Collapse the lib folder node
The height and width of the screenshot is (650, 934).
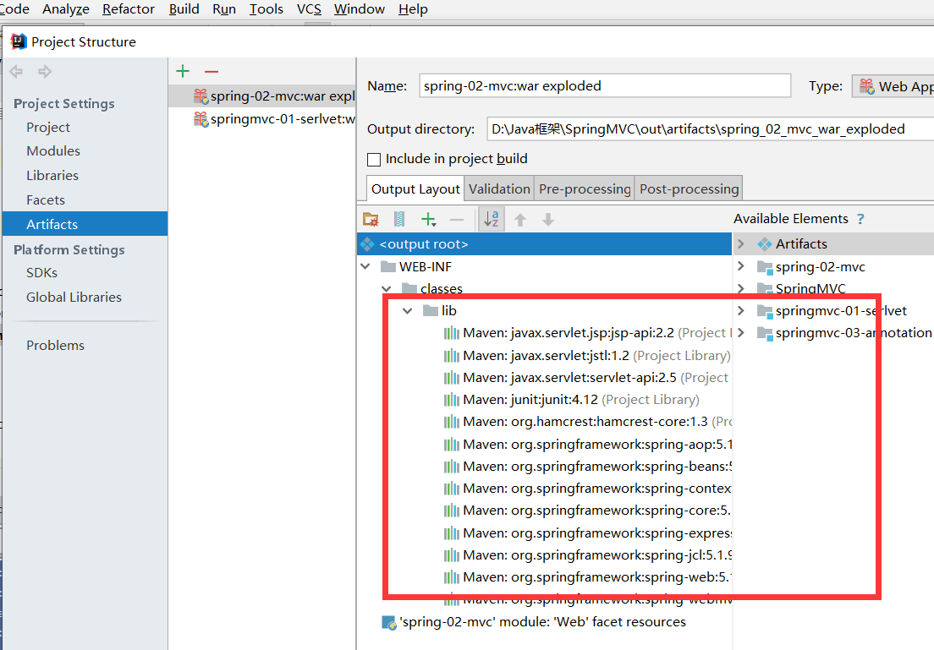(407, 310)
